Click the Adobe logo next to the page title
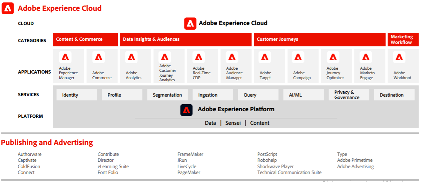 (8, 8)
